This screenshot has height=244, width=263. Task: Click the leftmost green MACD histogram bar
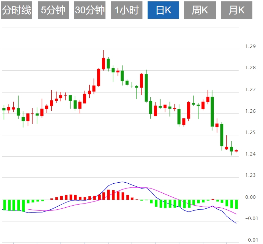click(x=4, y=205)
